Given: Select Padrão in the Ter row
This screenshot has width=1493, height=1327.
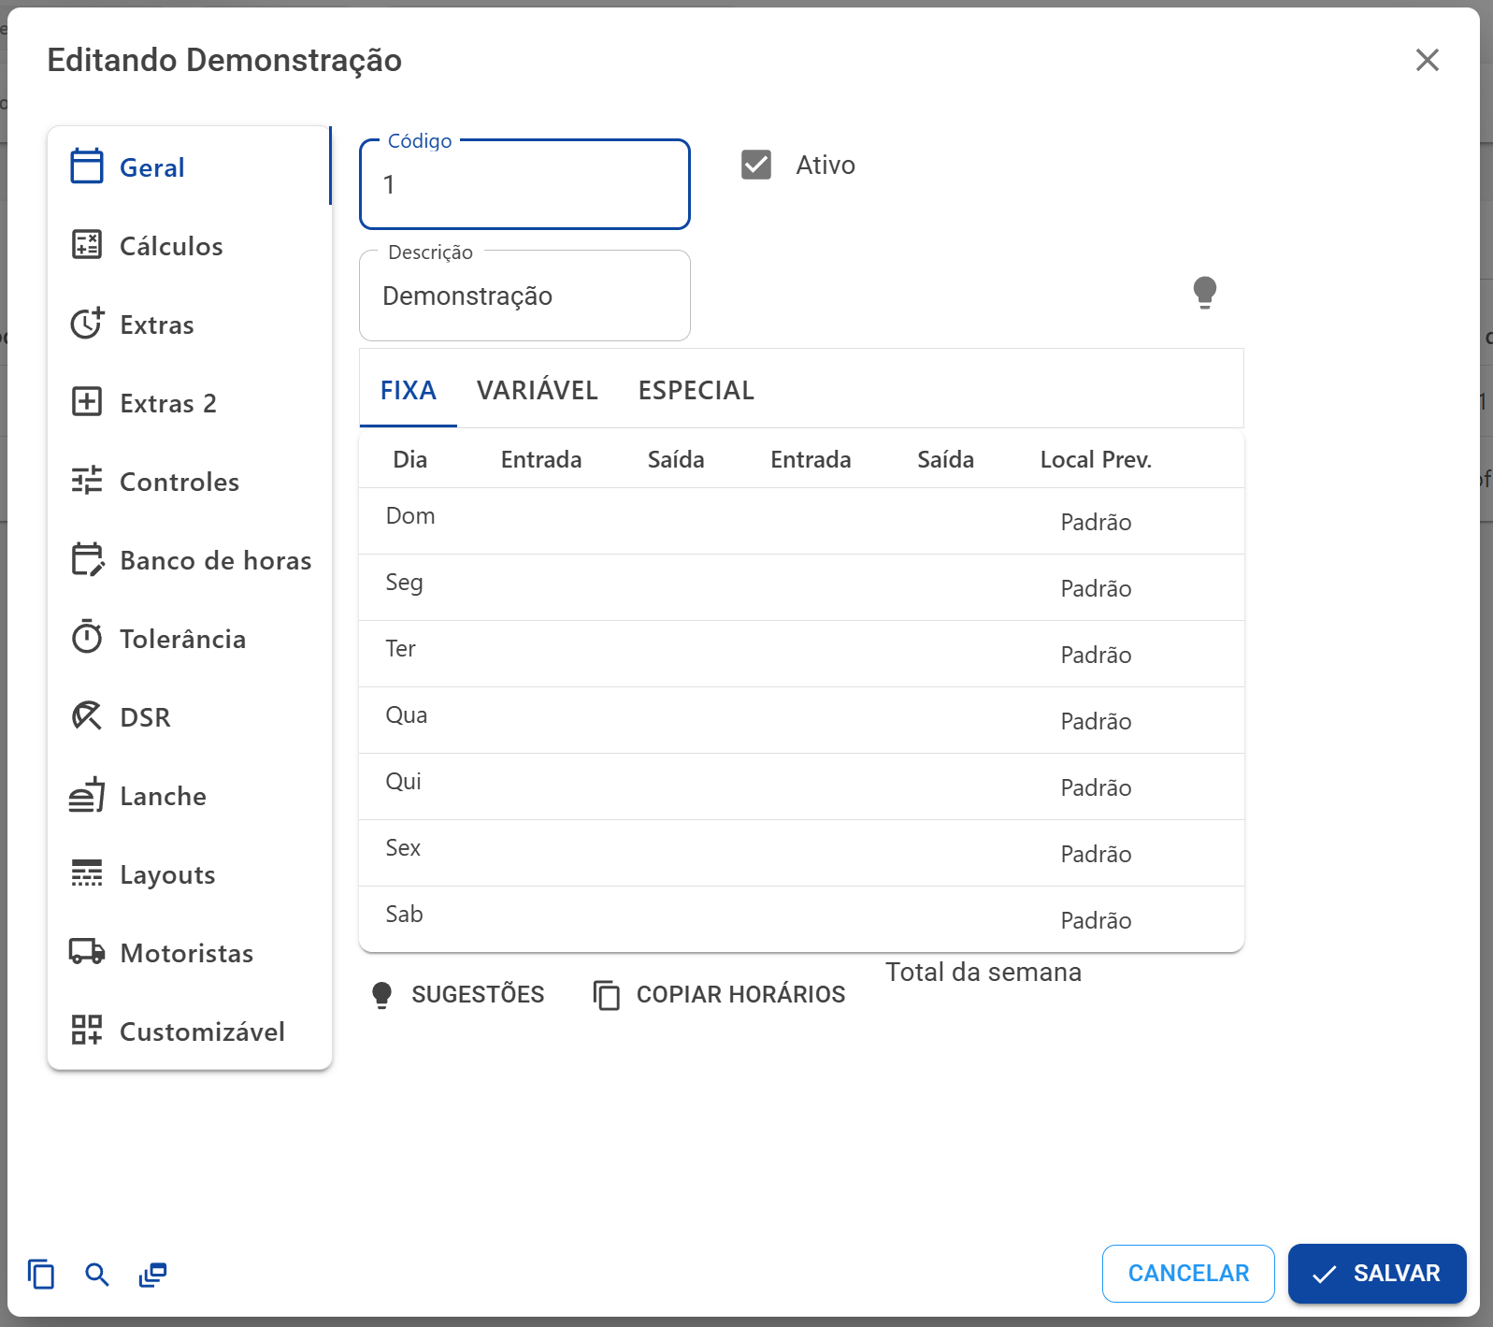Looking at the screenshot, I should (1096, 655).
